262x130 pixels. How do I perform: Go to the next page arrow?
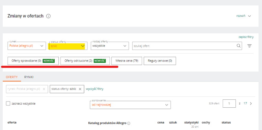(x=251, y=104)
